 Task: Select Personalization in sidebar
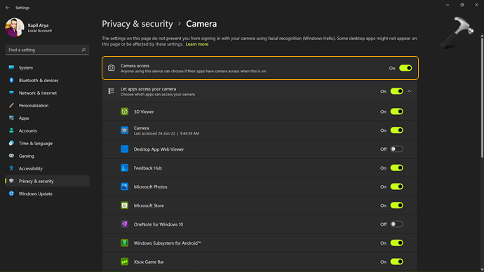pos(47,105)
